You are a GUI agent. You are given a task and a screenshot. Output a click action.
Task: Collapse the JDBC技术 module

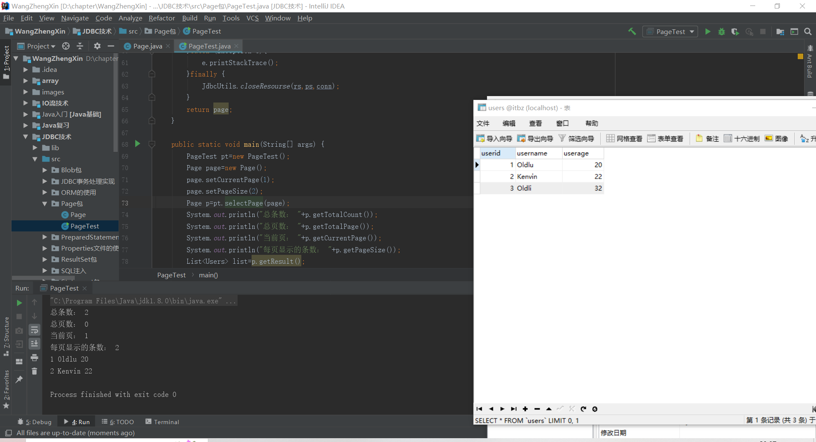tap(25, 137)
